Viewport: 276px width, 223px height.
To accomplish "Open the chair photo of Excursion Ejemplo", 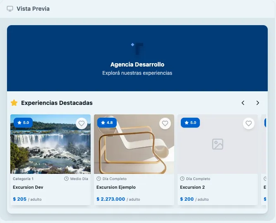I will pos(134,144).
